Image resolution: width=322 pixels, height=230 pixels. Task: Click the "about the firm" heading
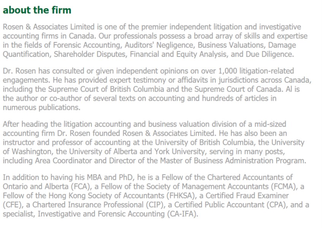[37, 10]
